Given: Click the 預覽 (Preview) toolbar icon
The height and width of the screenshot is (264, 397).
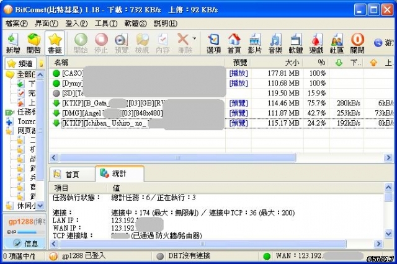Looking at the screenshot, I should point(122,43).
